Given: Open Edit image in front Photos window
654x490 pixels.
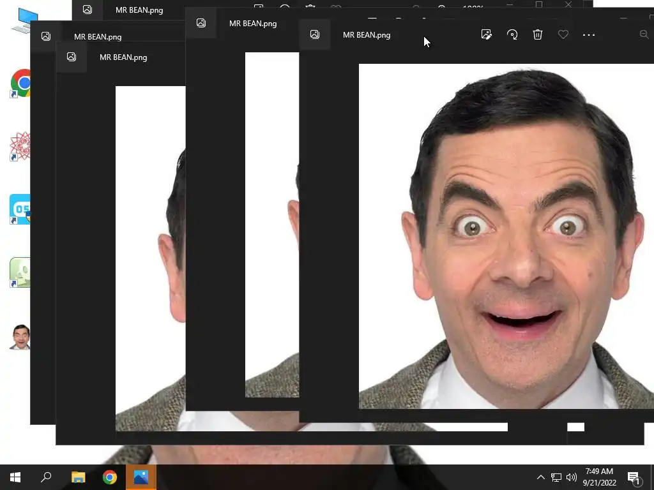Looking at the screenshot, I should click(486, 34).
